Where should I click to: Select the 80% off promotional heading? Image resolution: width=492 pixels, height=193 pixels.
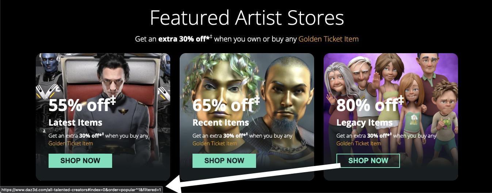click(370, 105)
